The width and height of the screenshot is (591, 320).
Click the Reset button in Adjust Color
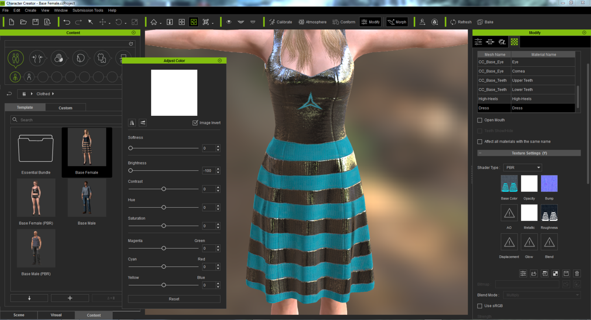(174, 299)
